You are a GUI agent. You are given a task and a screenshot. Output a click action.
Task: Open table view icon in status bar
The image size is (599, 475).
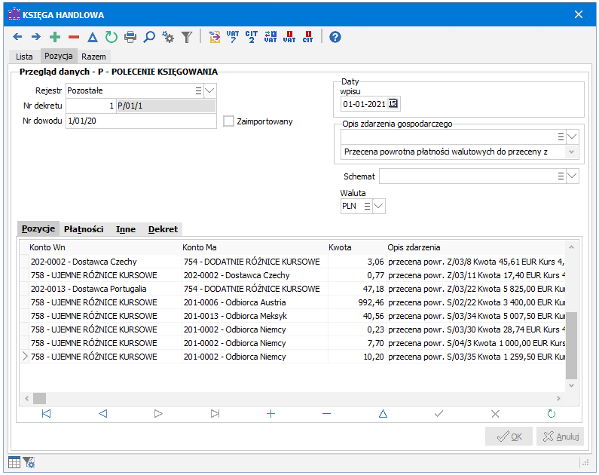pos(14,462)
